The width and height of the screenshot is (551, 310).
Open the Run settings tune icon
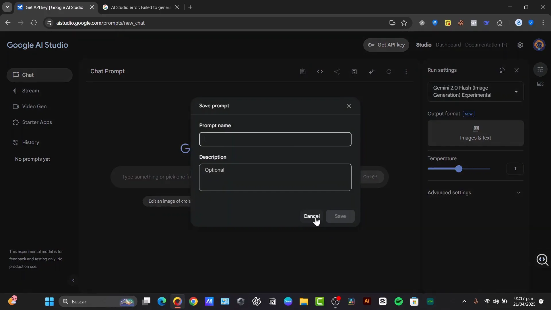click(x=541, y=69)
